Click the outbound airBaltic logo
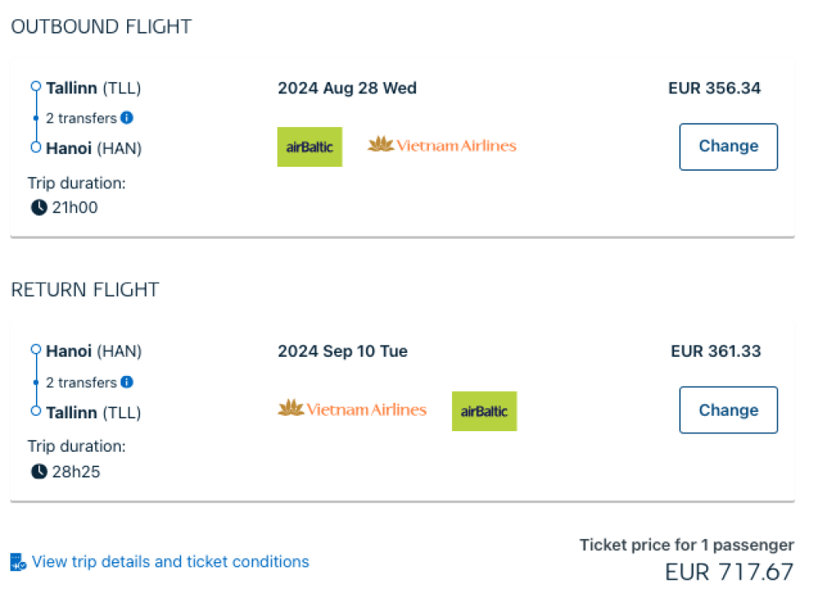The height and width of the screenshot is (598, 818). pos(310,147)
